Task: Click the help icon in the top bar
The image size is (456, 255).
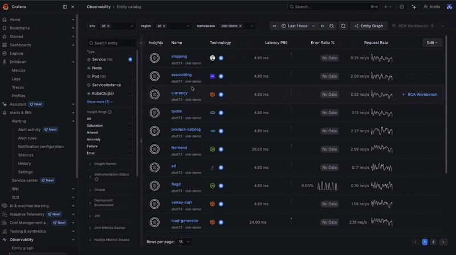Action: tap(402, 7)
